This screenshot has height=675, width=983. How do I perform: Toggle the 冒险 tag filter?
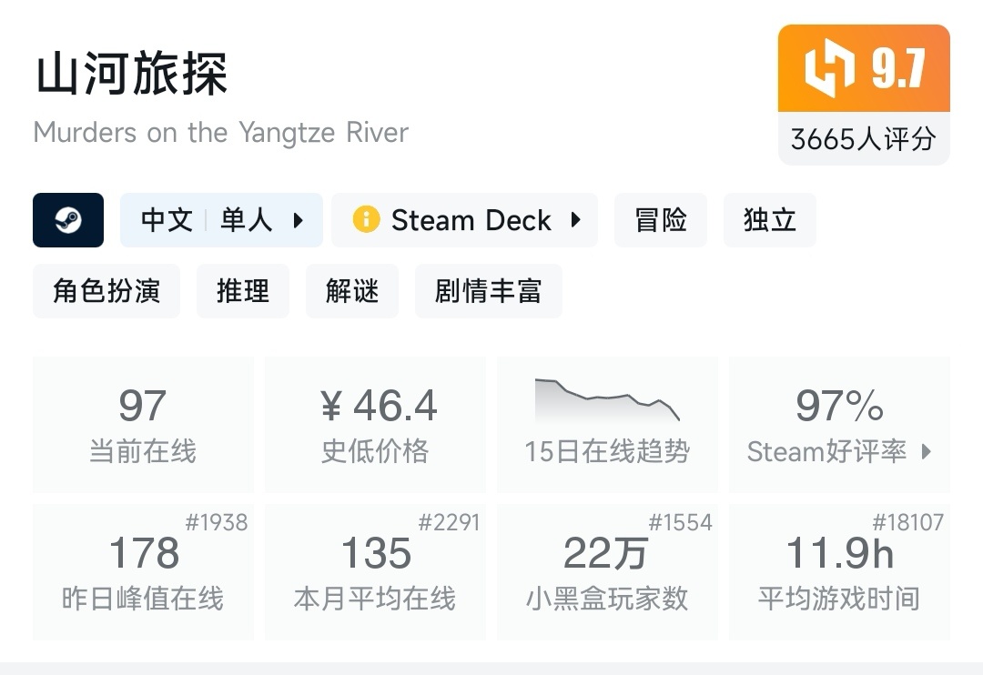tap(661, 219)
